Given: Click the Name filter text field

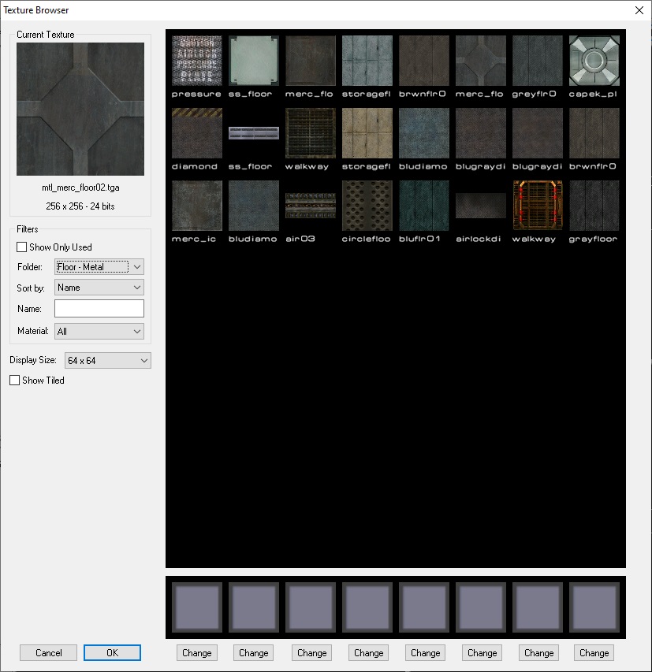Looking at the screenshot, I should tap(99, 309).
